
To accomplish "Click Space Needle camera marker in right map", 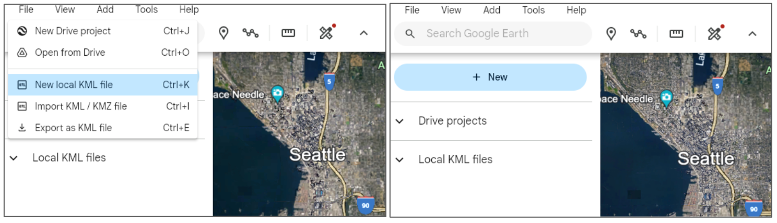I will [x=666, y=98].
